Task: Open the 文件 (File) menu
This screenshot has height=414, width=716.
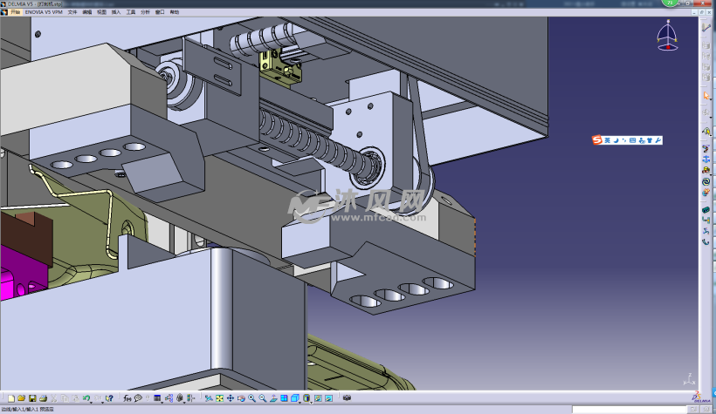Action: (x=72, y=12)
